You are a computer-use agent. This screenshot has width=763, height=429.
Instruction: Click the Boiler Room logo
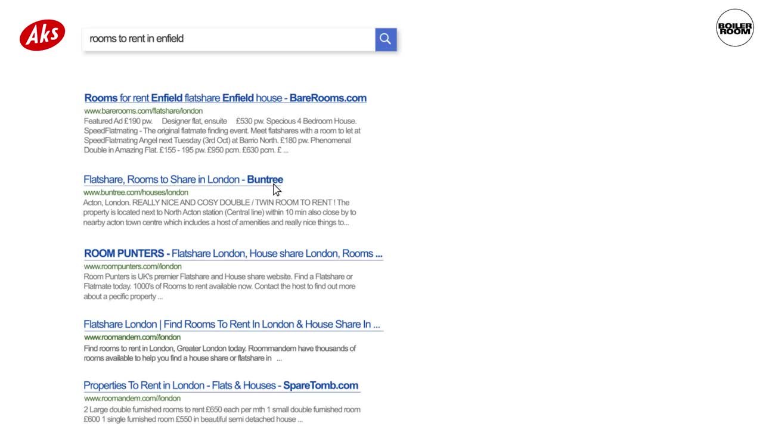point(735,27)
